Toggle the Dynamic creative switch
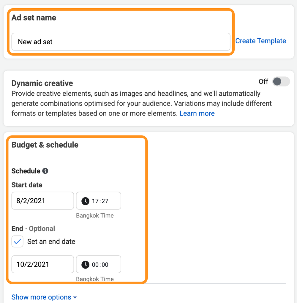Image resolution: width=297 pixels, height=303 pixels. (281, 81)
